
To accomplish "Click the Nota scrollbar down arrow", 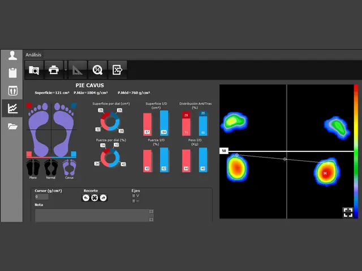I will [x=151, y=220].
